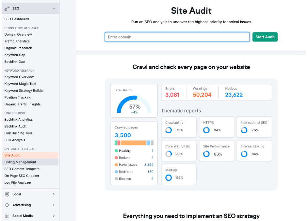
Task: Select Keyword Magic Tool menu item
Action: [20, 84]
